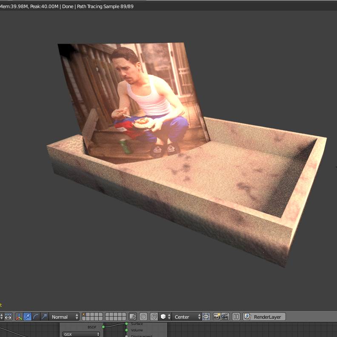337x337 pixels.
Task: Click the first scene layer button
Action: [84, 314]
